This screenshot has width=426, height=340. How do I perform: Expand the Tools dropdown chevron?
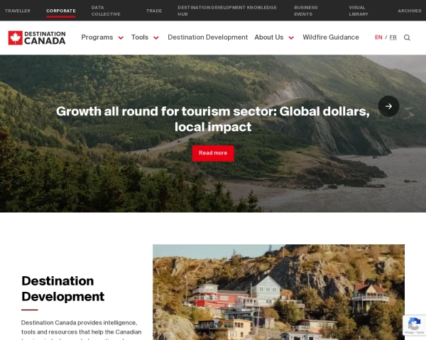156,38
